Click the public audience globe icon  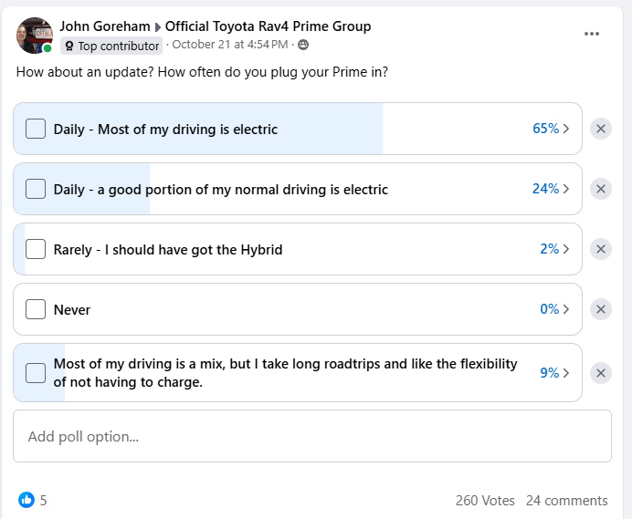click(303, 45)
